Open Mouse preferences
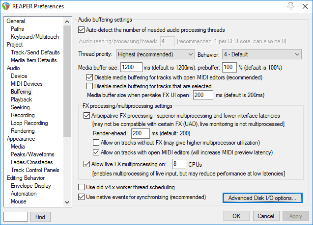This screenshot has height=225, width=313. (19, 201)
